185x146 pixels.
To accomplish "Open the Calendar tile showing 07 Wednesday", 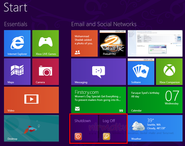I will tap(155, 100).
